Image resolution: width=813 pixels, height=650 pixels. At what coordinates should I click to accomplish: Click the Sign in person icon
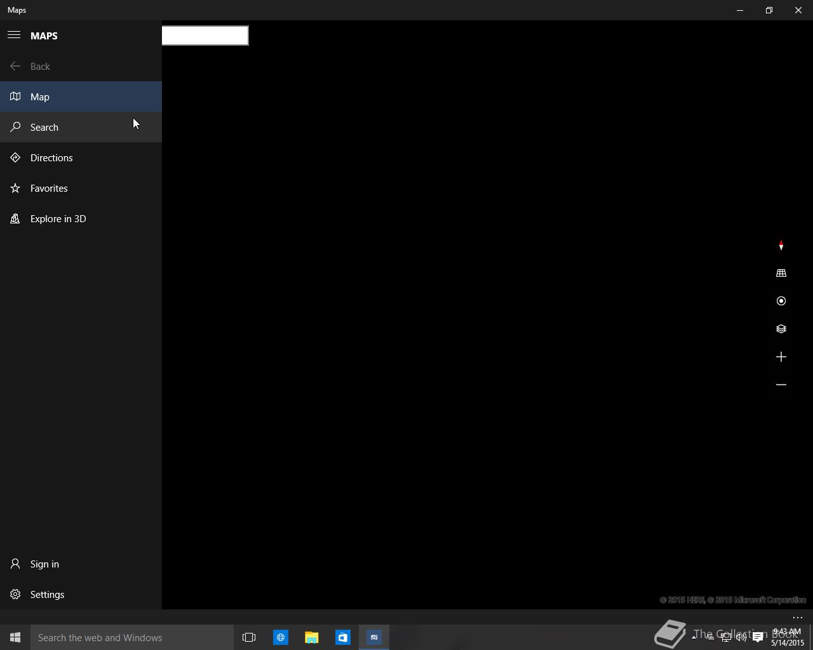(x=15, y=564)
